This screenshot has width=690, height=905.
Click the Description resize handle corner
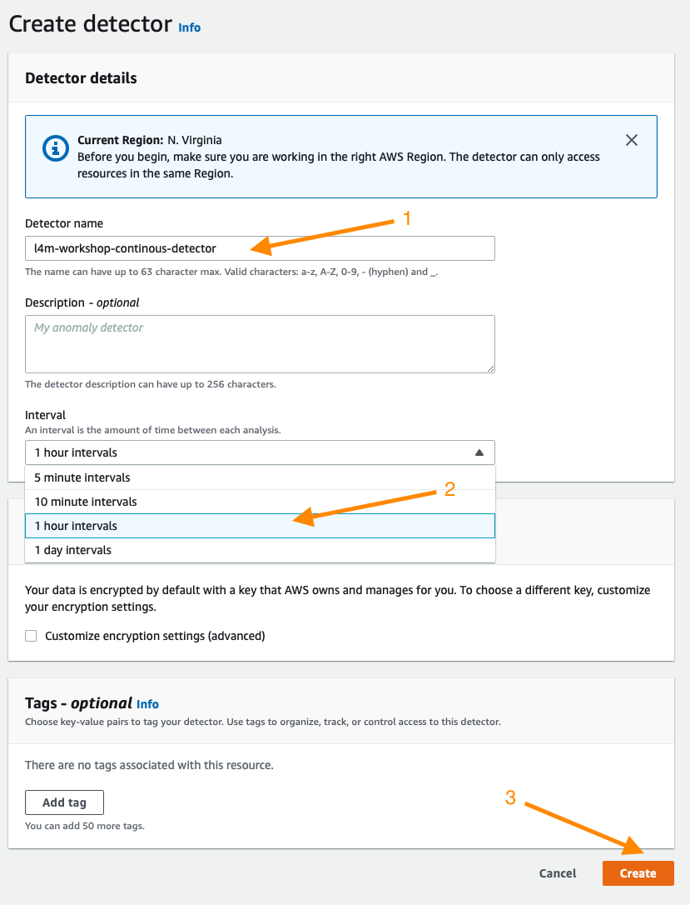(490, 368)
